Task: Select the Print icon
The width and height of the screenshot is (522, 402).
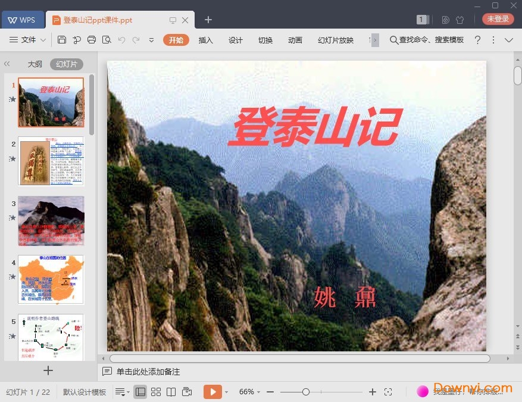Action: point(92,40)
